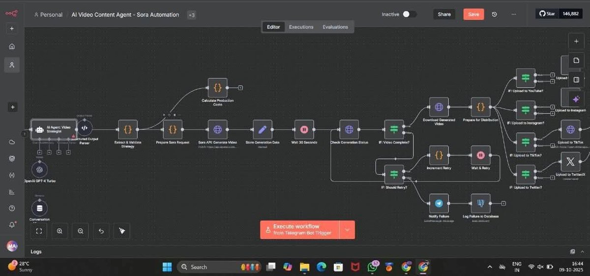Screen dimensions: 590x276
Task: Open the templates cube icon in sidebar
Action: [x=12, y=159]
